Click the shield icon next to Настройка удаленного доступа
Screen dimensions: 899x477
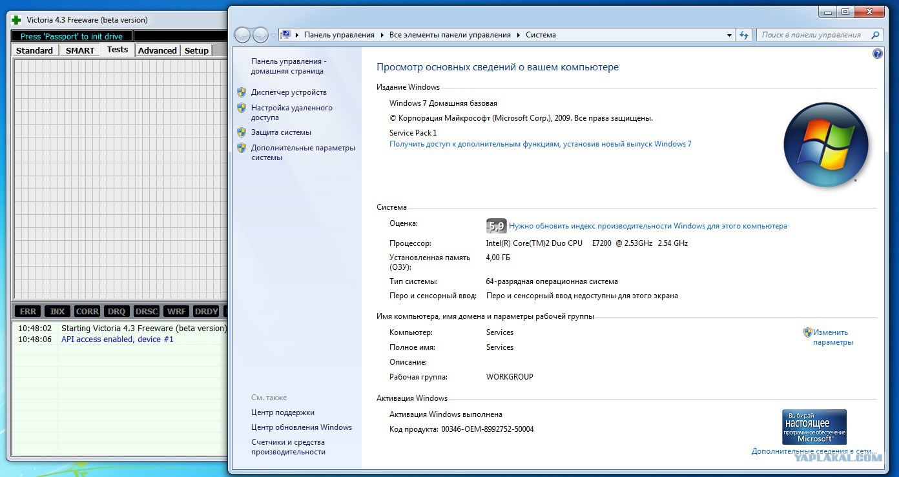click(242, 108)
